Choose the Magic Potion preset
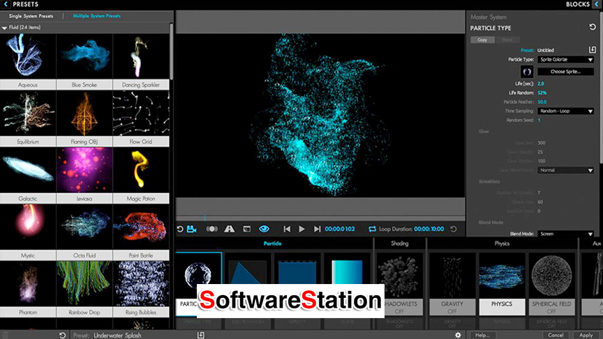 tap(141, 175)
